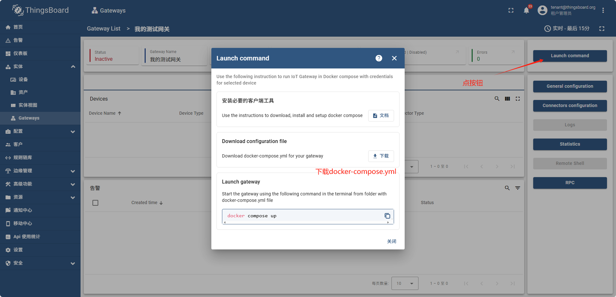
Task: Expand the 边缘管理 sidebar section
Action: pyautogui.click(x=73, y=171)
